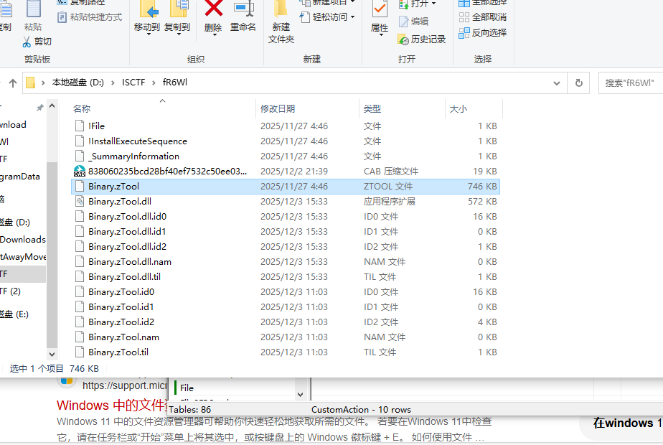Viewport: 663px width, 445px height.
Task: Sort by the Date Modified column header
Action: pyautogui.click(x=278, y=109)
